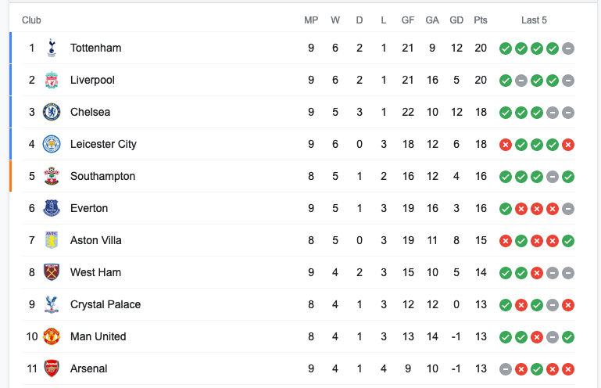Open the Leicester City team link

click(x=103, y=144)
